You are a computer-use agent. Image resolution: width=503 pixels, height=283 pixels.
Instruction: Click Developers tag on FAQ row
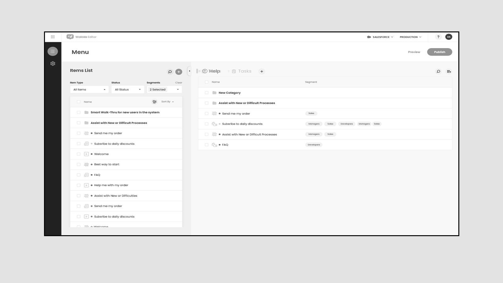pyautogui.click(x=314, y=145)
